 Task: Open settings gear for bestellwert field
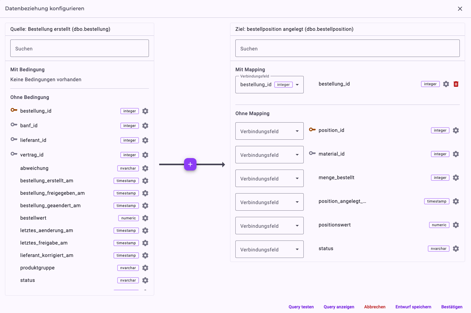(145, 218)
